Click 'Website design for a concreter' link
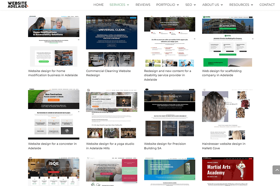280x186 pixels. (x=52, y=146)
